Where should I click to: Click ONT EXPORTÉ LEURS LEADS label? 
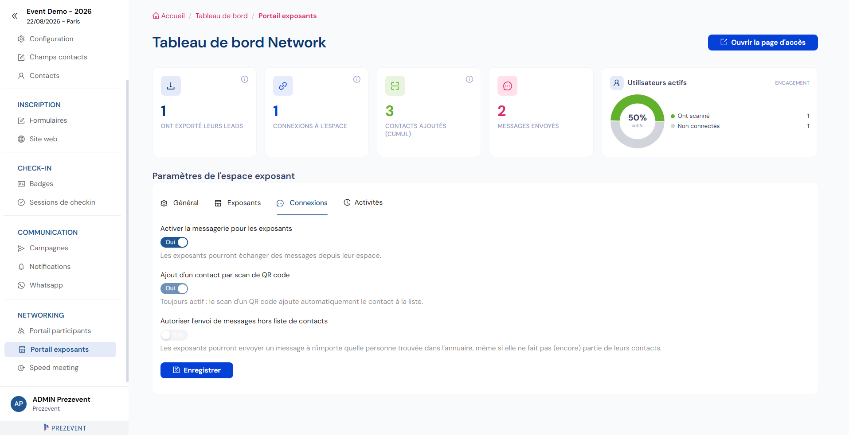202,126
